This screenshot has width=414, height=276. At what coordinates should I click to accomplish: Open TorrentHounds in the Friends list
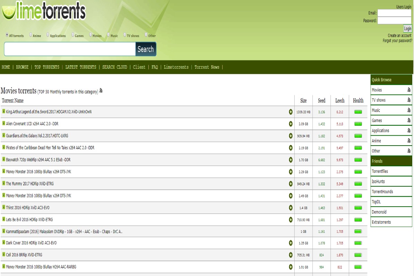tap(382, 192)
